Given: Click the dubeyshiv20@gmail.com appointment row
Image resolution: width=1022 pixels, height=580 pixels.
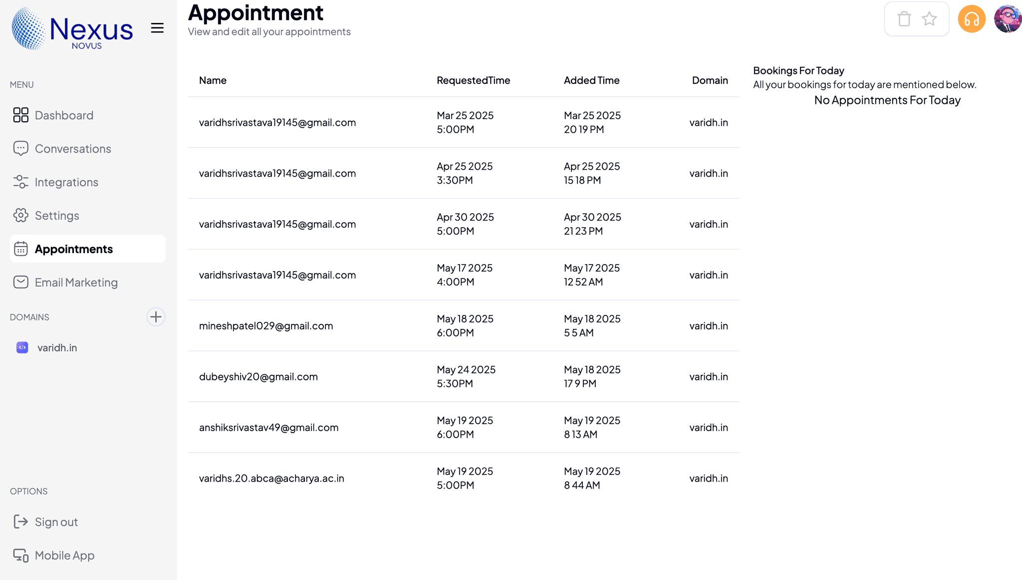Looking at the screenshot, I should 258,377.
